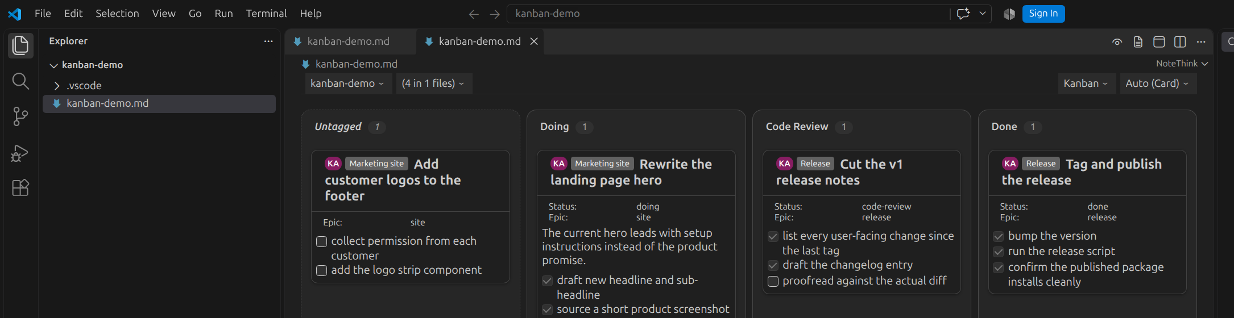
Task: Click Marketing site tag on Add customer logos card
Action: coord(376,164)
